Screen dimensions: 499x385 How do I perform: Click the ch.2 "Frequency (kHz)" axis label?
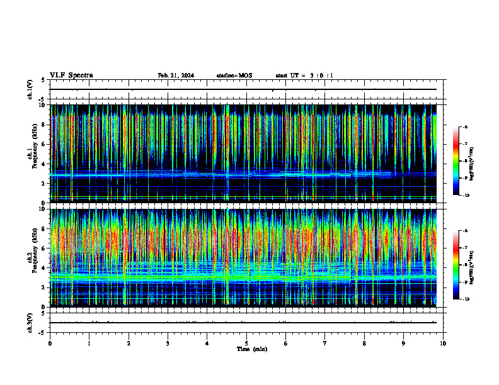point(35,250)
